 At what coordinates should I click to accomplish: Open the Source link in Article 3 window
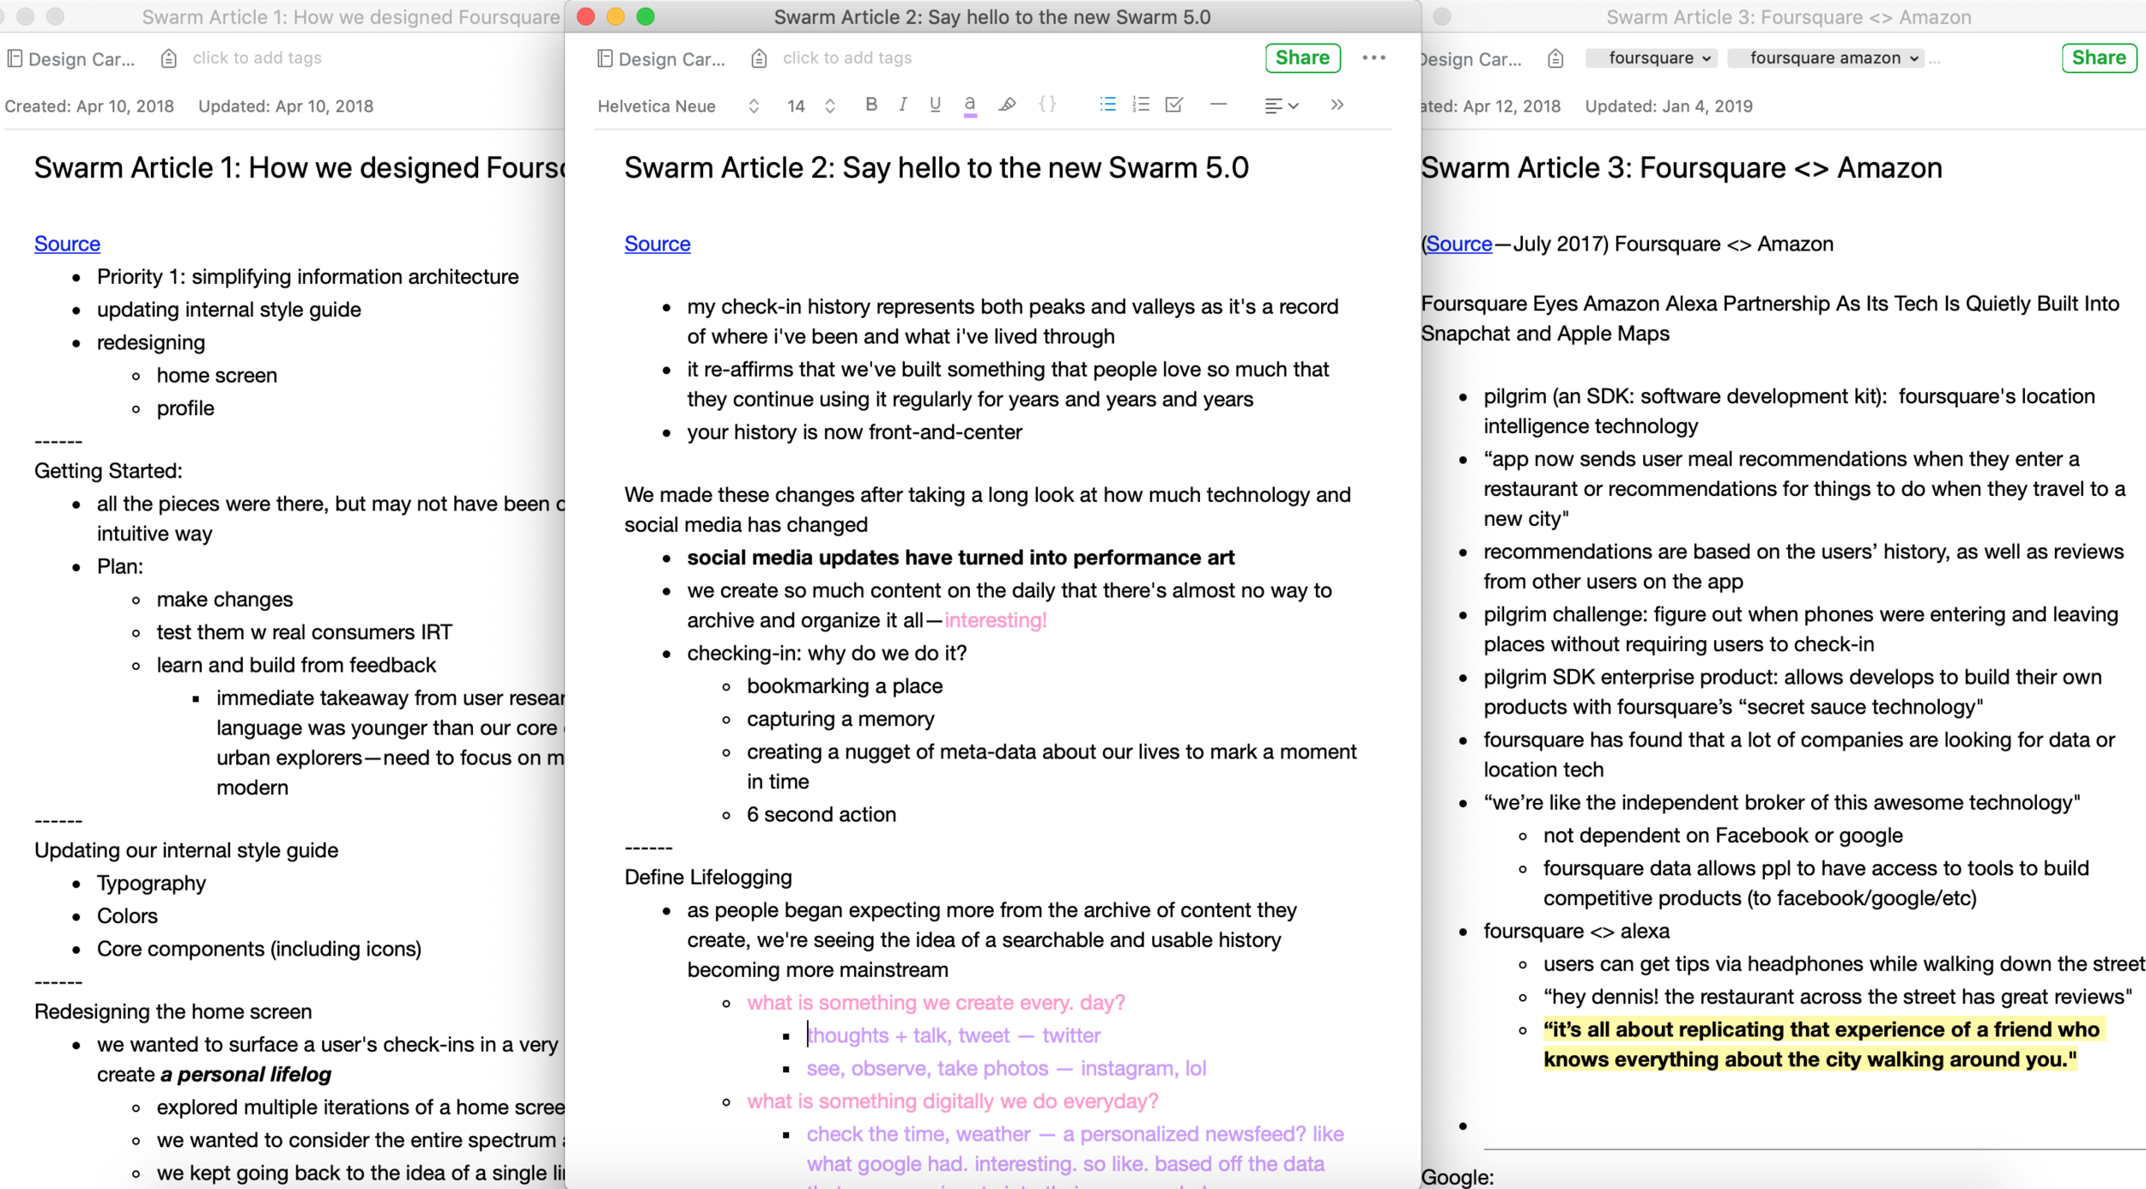tap(1458, 244)
